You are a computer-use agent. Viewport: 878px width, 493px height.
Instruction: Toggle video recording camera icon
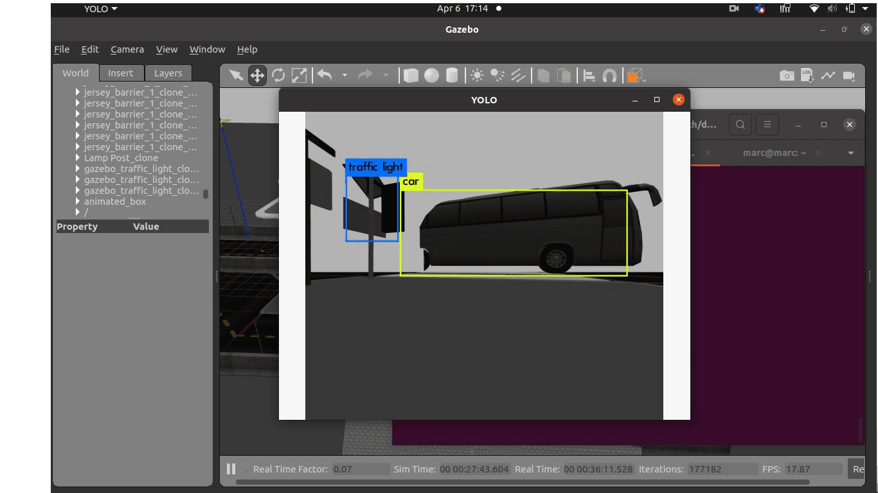(x=849, y=76)
